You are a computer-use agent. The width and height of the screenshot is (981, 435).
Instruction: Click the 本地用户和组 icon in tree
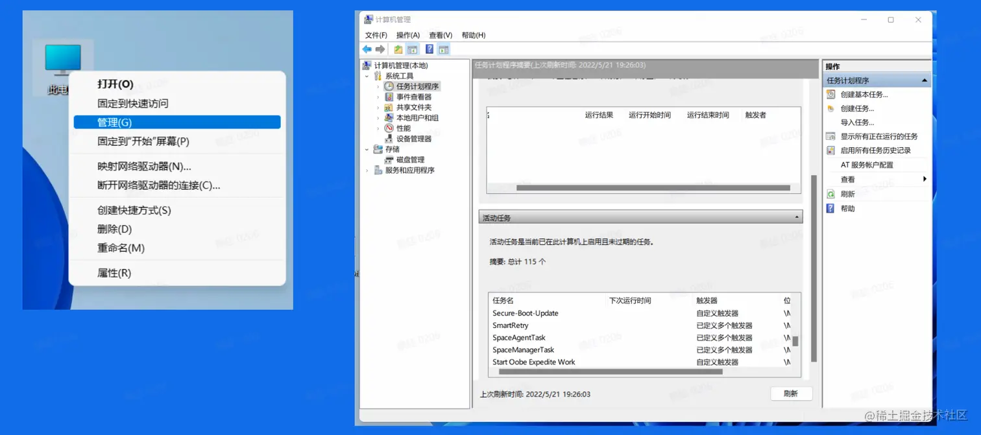(389, 118)
